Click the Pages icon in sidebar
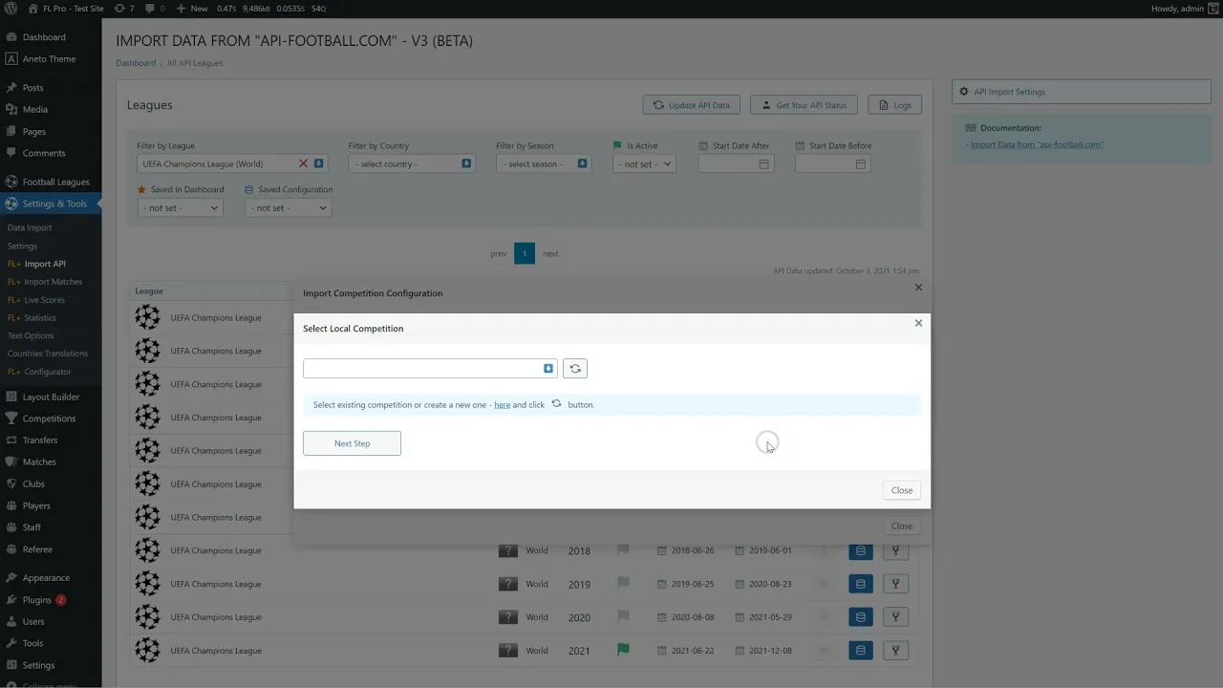This screenshot has width=1223, height=688. (11, 132)
